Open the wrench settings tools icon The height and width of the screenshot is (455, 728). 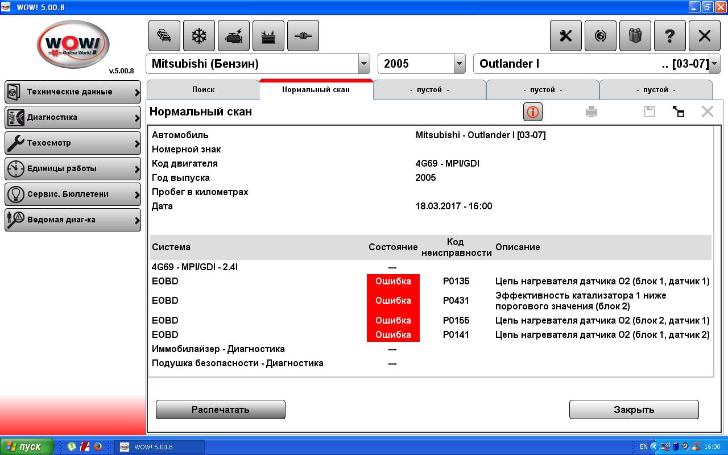(566, 36)
